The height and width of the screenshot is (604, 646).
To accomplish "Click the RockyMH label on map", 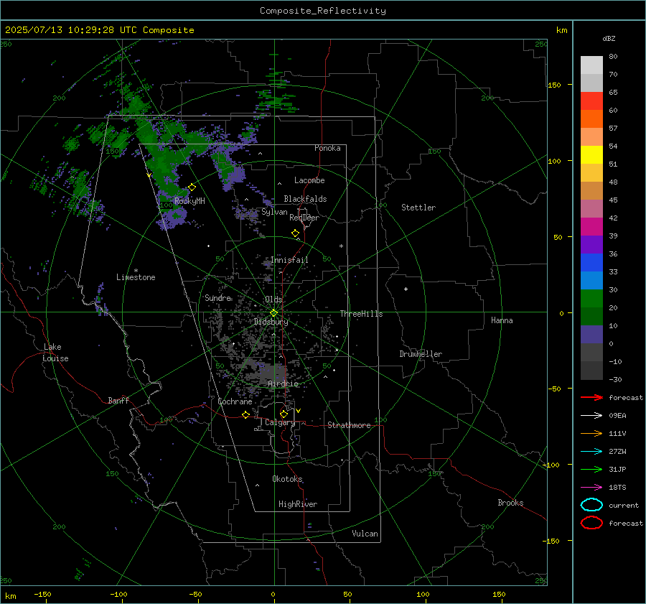I will click(189, 201).
